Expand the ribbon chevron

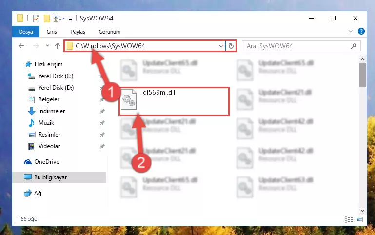[350, 31]
